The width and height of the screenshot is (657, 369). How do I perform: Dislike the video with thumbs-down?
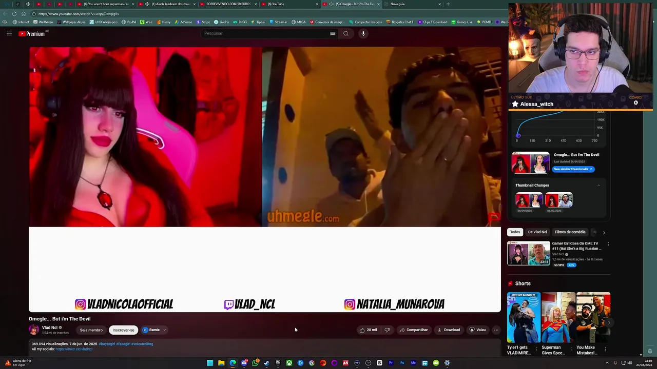(387, 330)
